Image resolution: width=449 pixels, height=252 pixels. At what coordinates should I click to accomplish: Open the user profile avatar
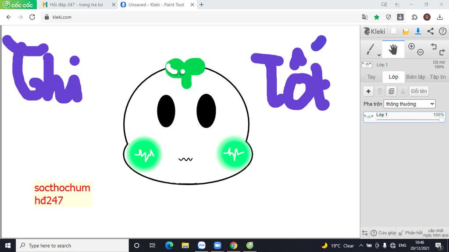point(427,17)
